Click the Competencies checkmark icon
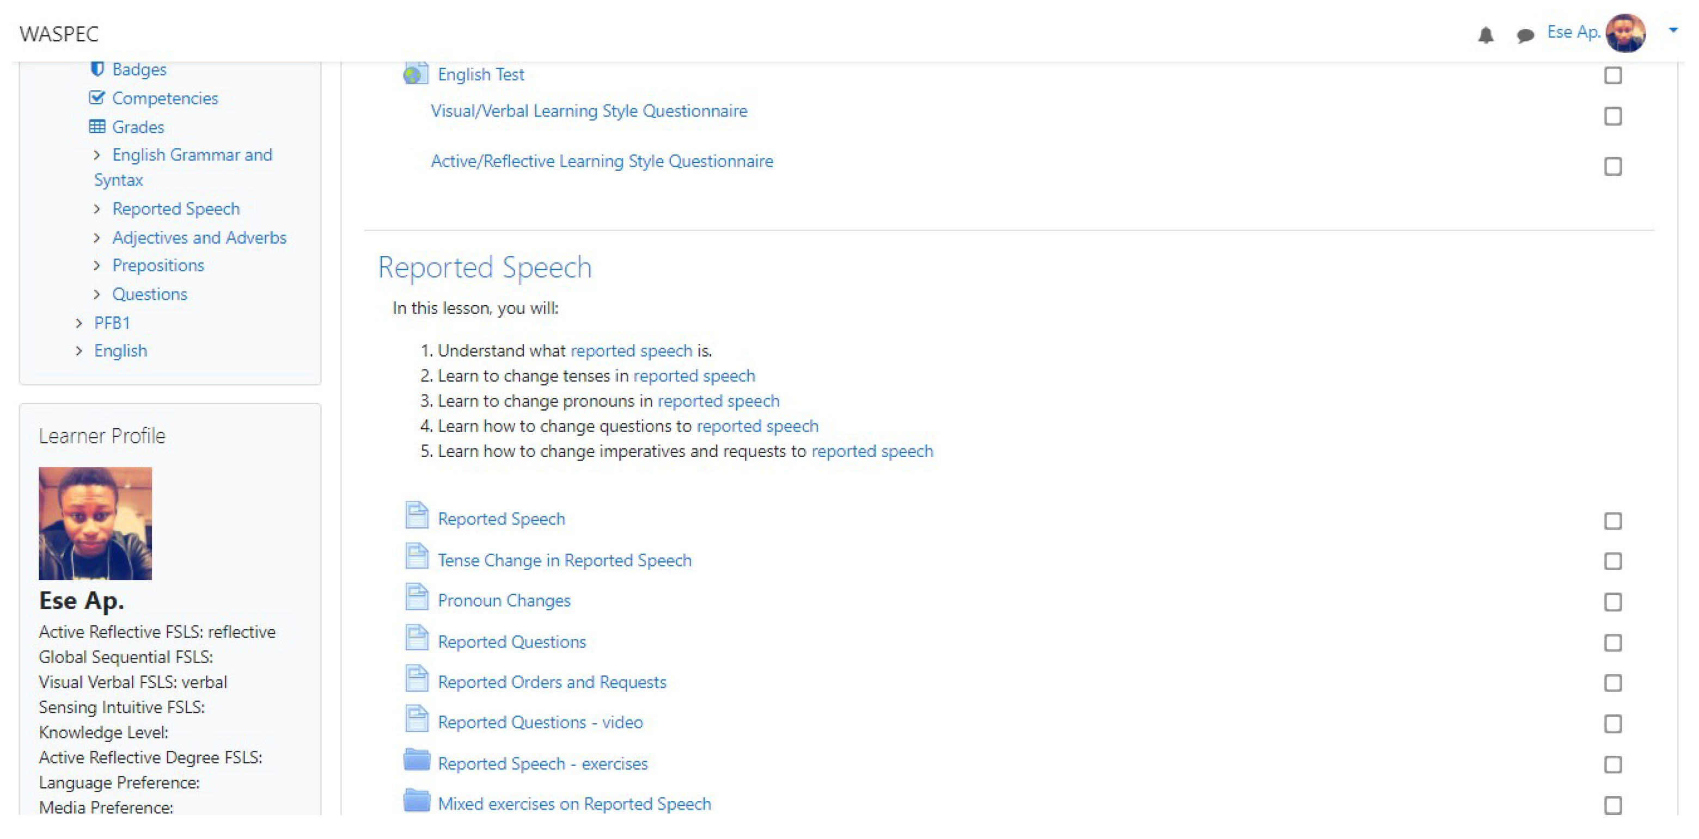 pyautogui.click(x=97, y=97)
